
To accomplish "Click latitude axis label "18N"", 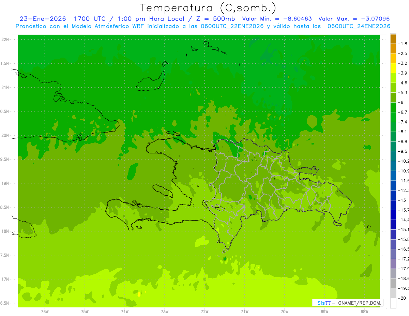I will pyautogui.click(x=5, y=231).
